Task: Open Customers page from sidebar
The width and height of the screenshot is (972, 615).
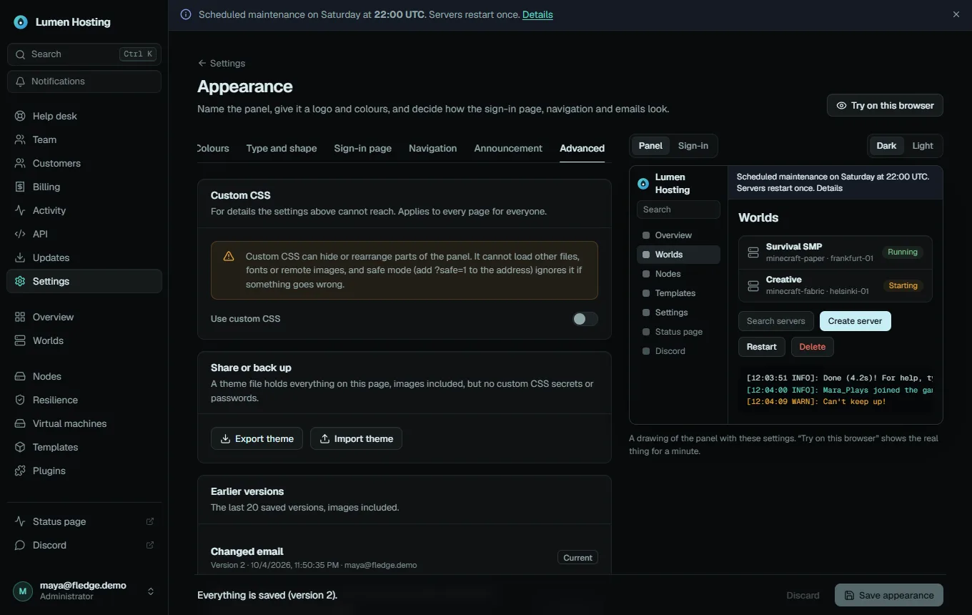Action: (x=84, y=163)
